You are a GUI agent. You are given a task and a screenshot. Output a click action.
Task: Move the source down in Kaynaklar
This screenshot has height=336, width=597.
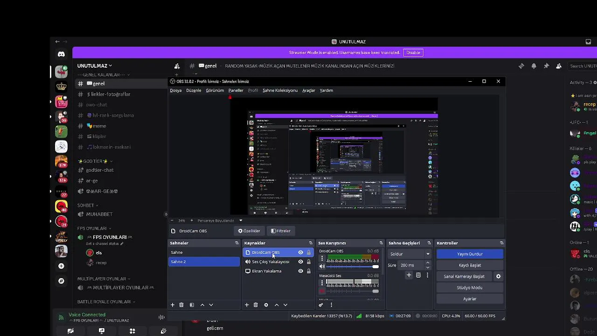click(285, 305)
